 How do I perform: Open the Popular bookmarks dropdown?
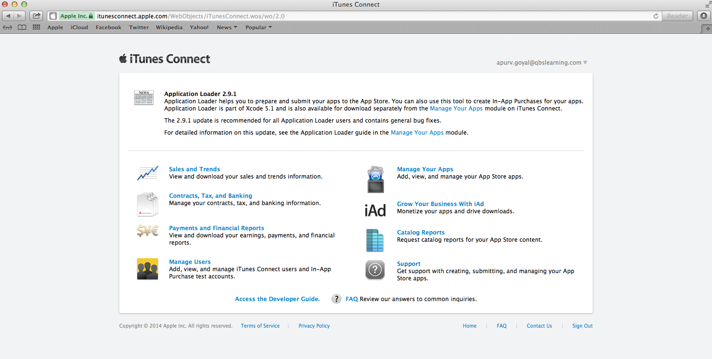tap(258, 28)
